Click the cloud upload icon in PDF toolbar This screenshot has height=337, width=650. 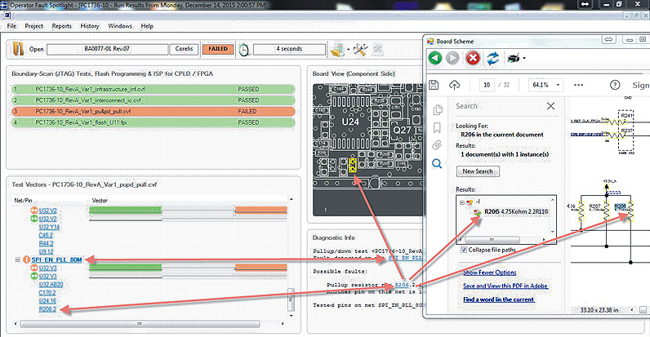[455, 85]
